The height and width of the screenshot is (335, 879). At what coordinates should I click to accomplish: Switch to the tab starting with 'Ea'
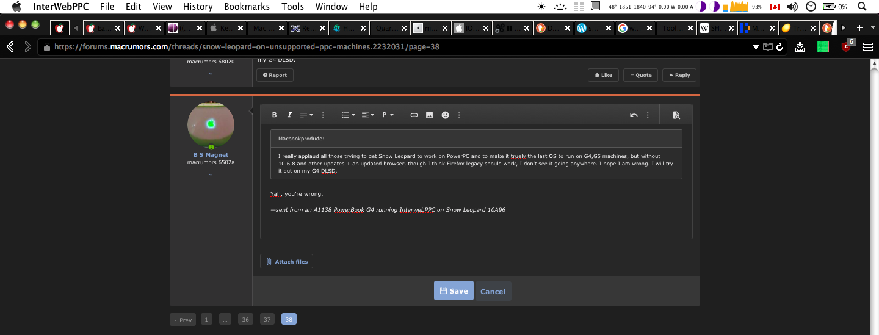[x=104, y=28]
